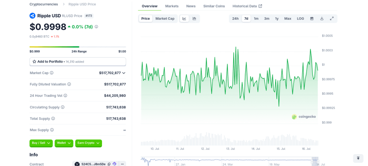Click Add to Portfolio button
368x166 pixels.
(78, 61)
